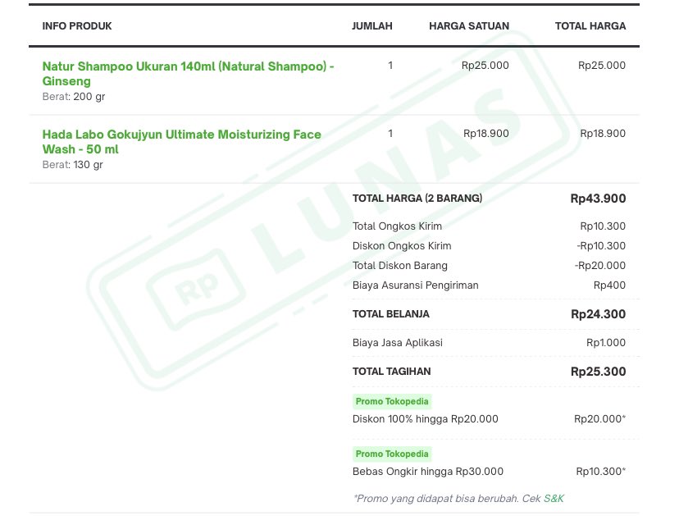Open the S&K terms link
Screen dimensions: 679x516
click(554, 499)
